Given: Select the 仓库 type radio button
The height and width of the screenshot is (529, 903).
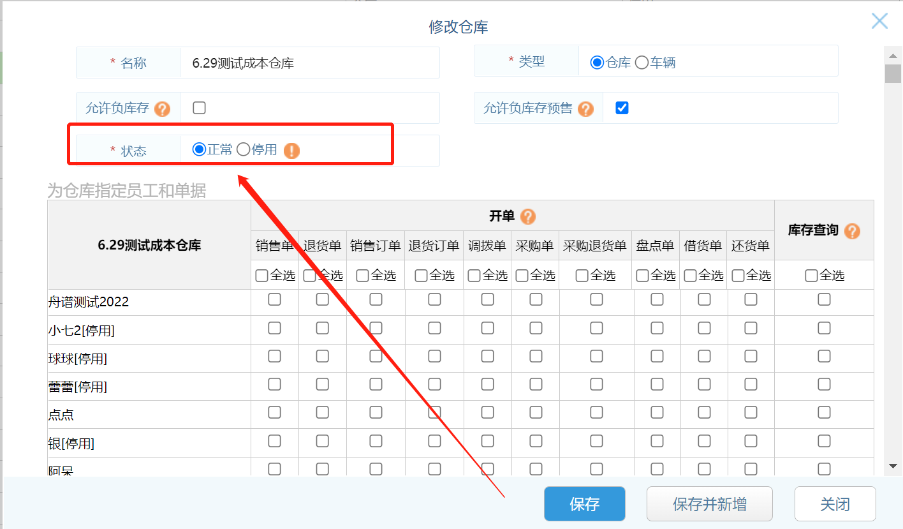Looking at the screenshot, I should pos(597,63).
